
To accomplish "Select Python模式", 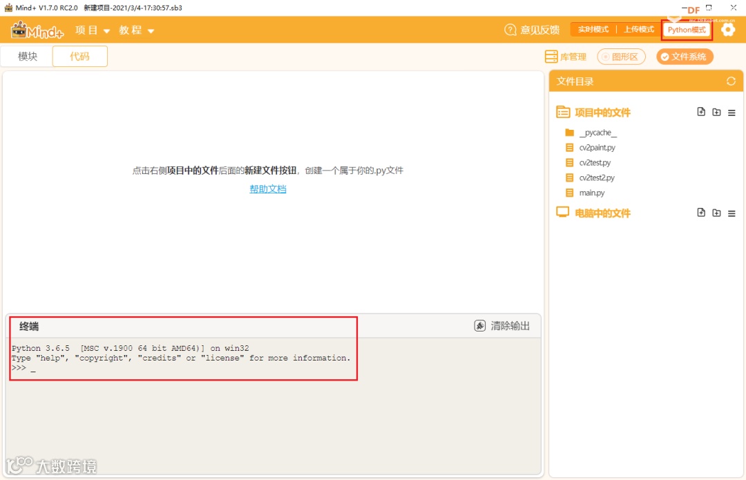I will pyautogui.click(x=687, y=30).
